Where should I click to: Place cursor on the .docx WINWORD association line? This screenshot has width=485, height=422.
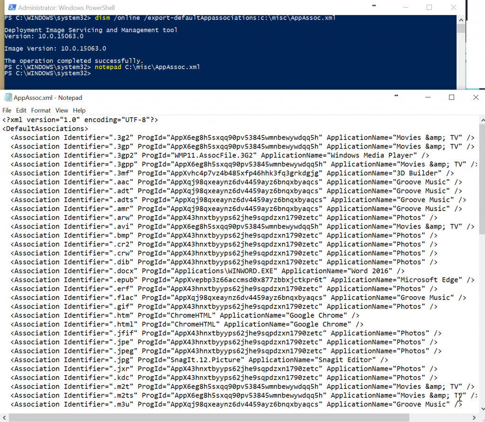[189, 271]
